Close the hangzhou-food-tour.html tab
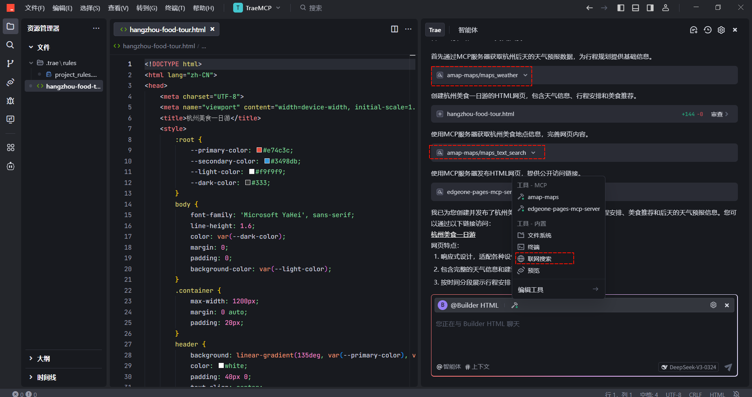Screen dimensions: 752x397 coord(212,29)
